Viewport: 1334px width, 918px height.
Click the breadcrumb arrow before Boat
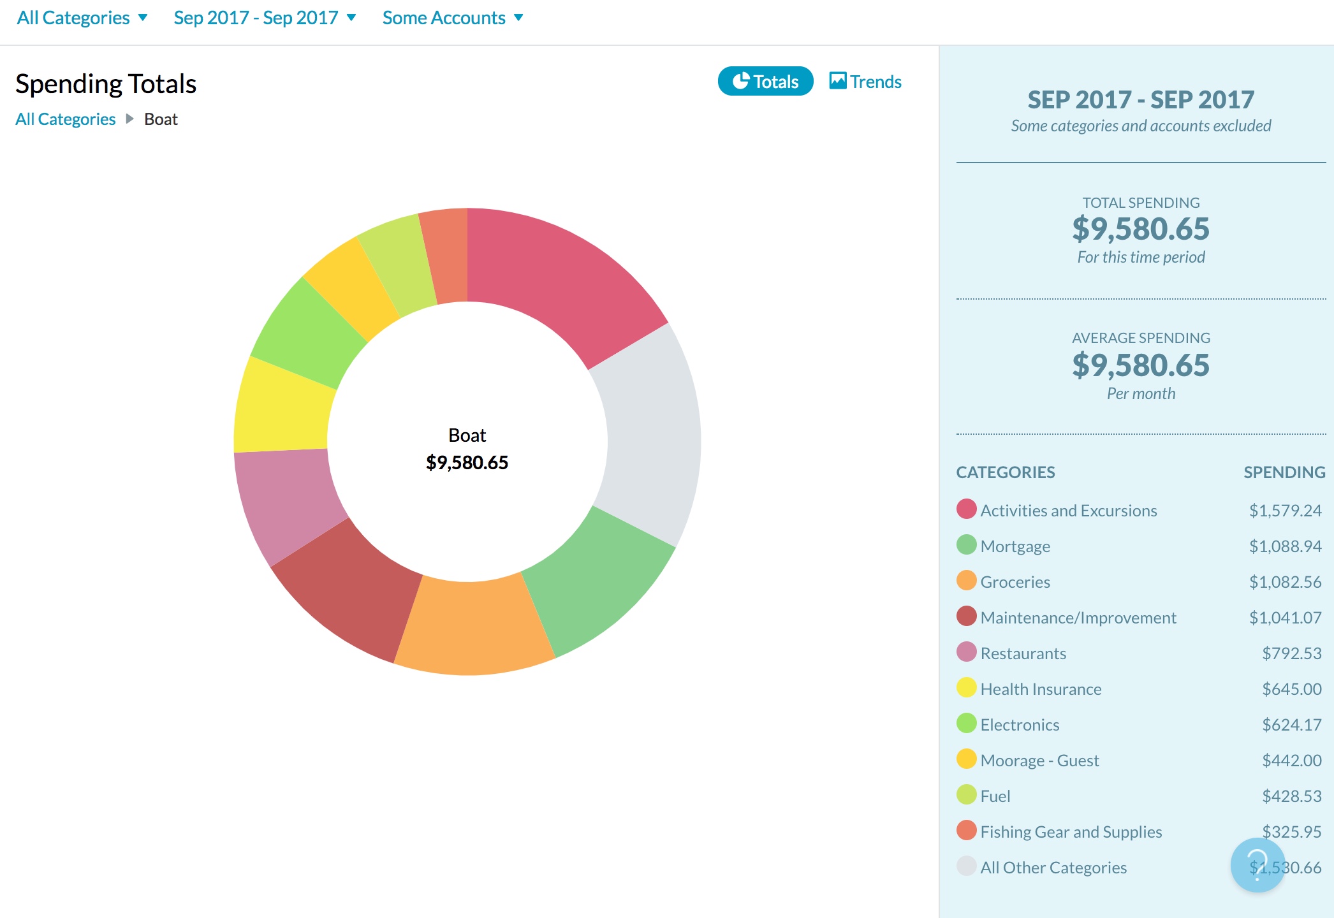click(x=130, y=119)
